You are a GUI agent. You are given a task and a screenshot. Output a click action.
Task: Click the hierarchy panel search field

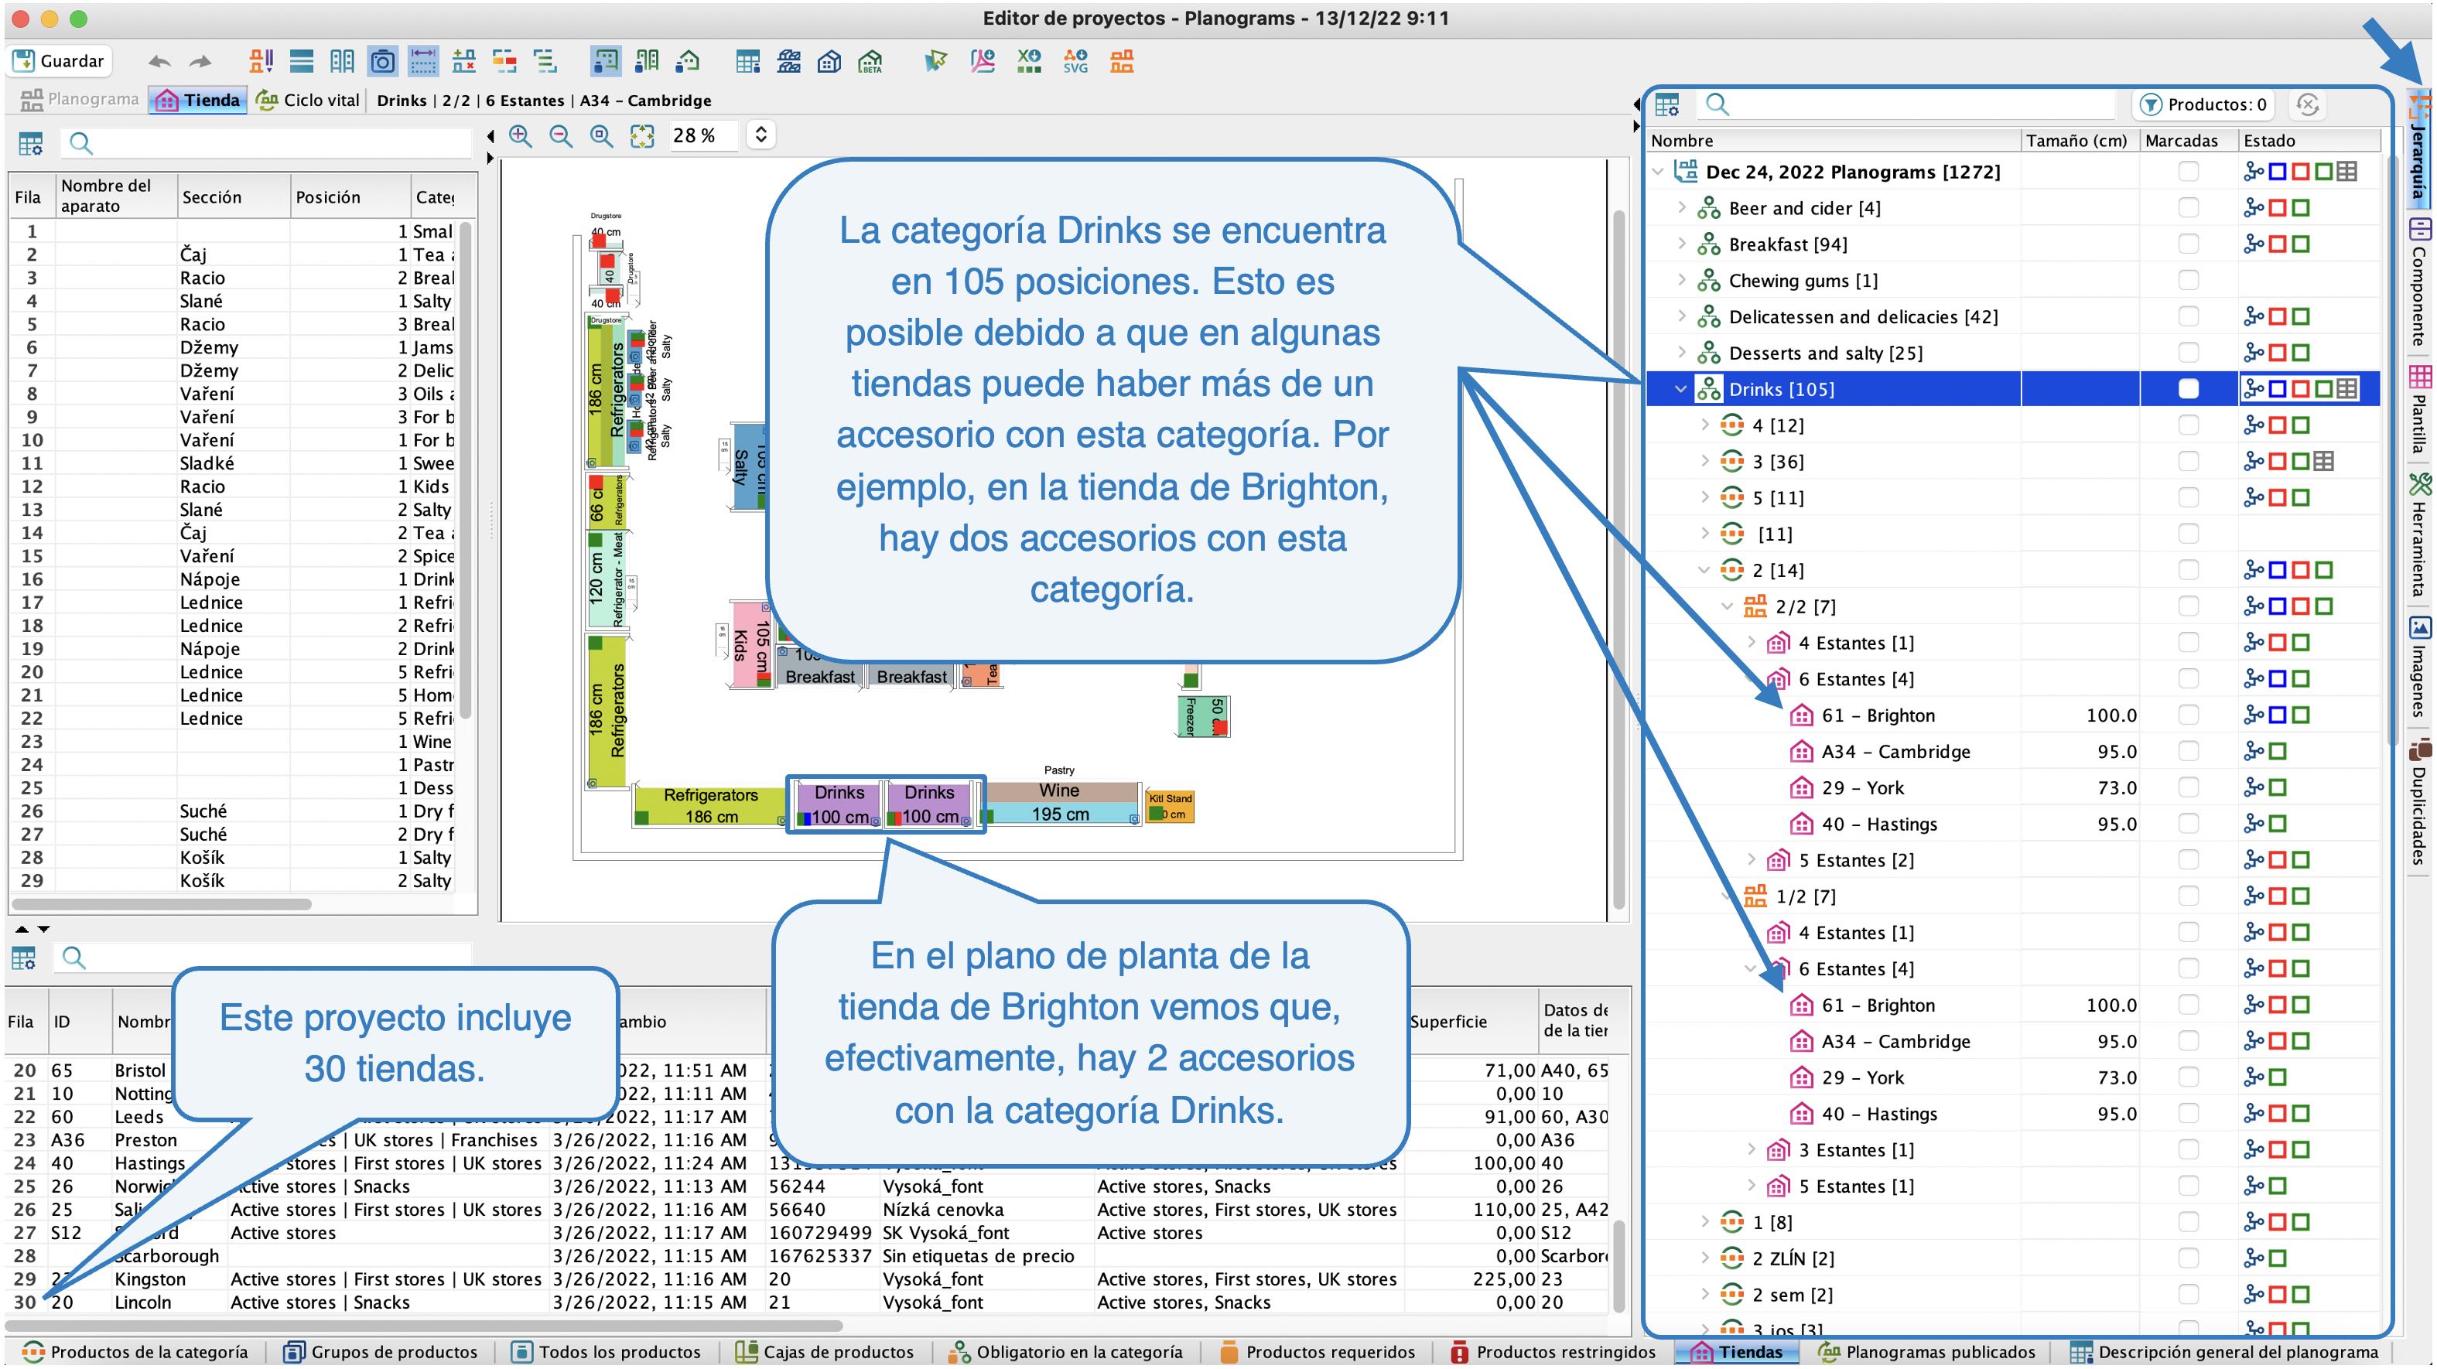point(1907,104)
